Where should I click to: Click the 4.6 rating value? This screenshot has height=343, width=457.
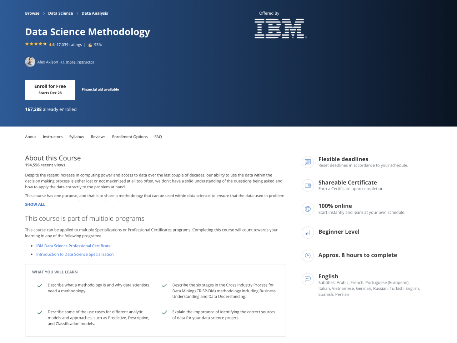[52, 45]
